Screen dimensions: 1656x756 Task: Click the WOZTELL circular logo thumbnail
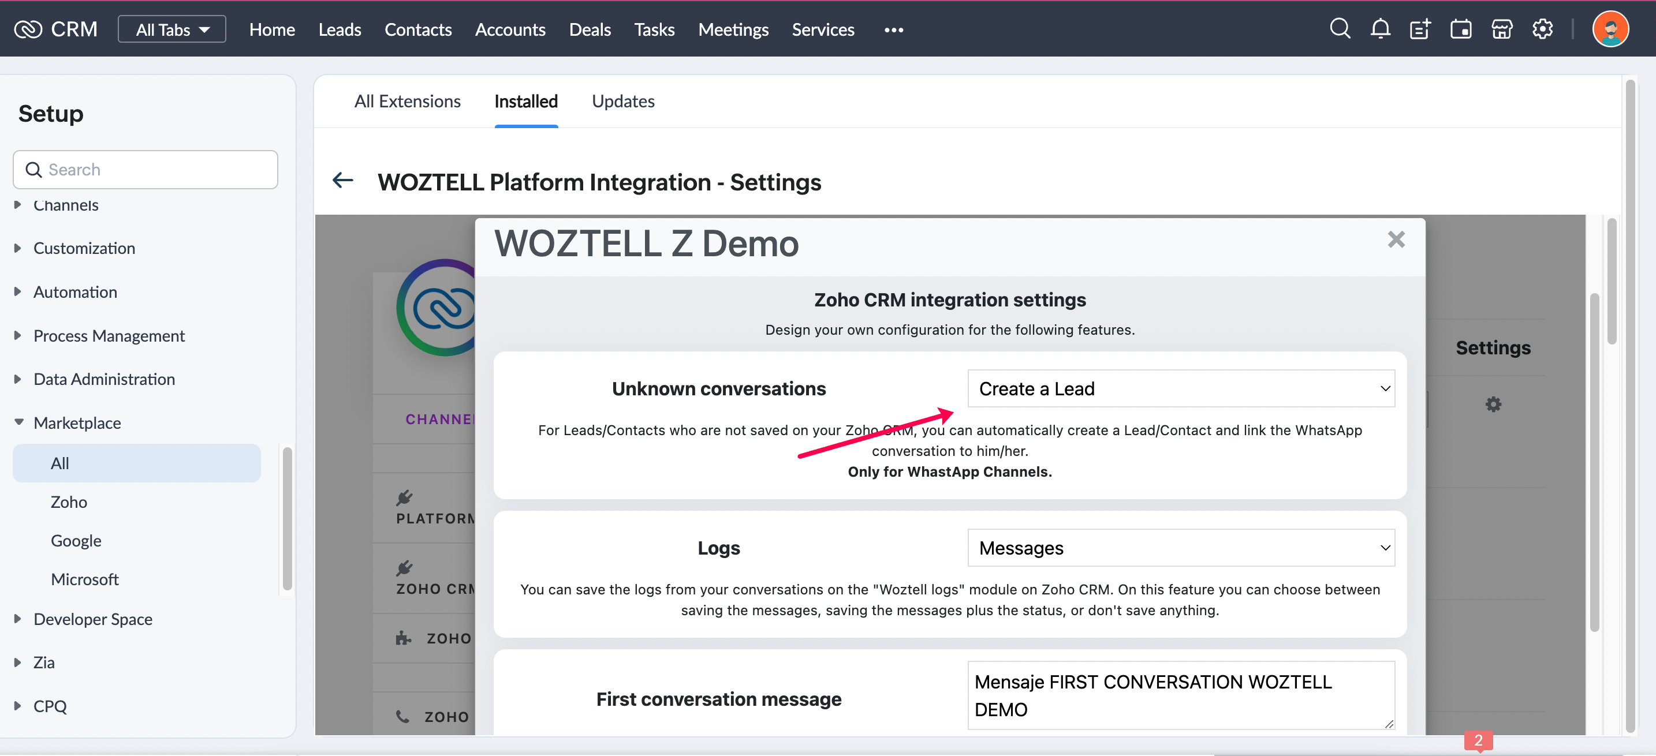[x=435, y=308]
